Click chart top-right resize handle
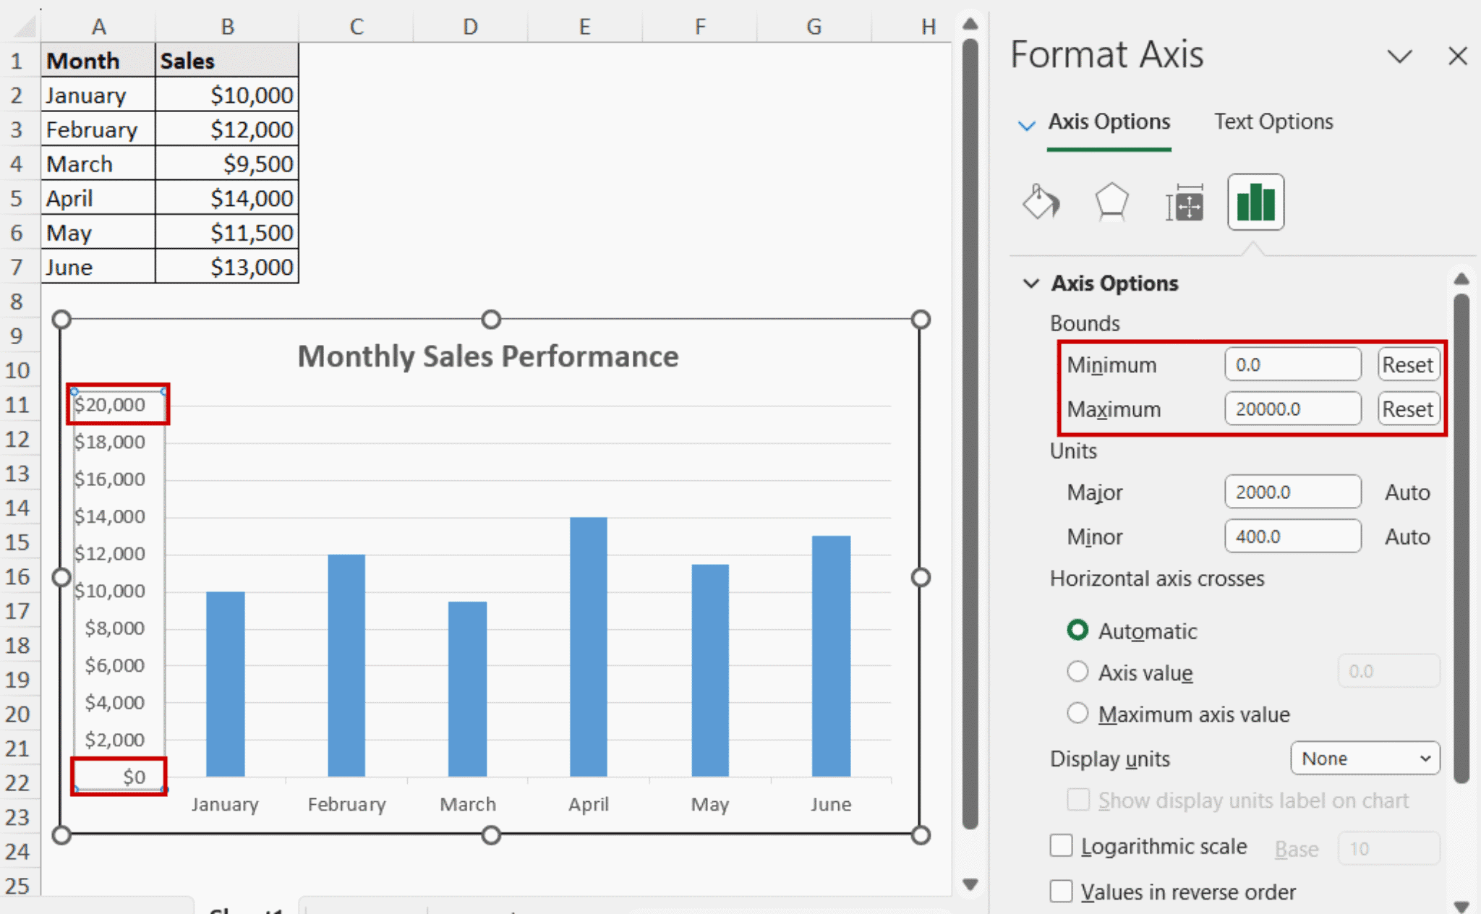1481x914 pixels. click(x=920, y=320)
